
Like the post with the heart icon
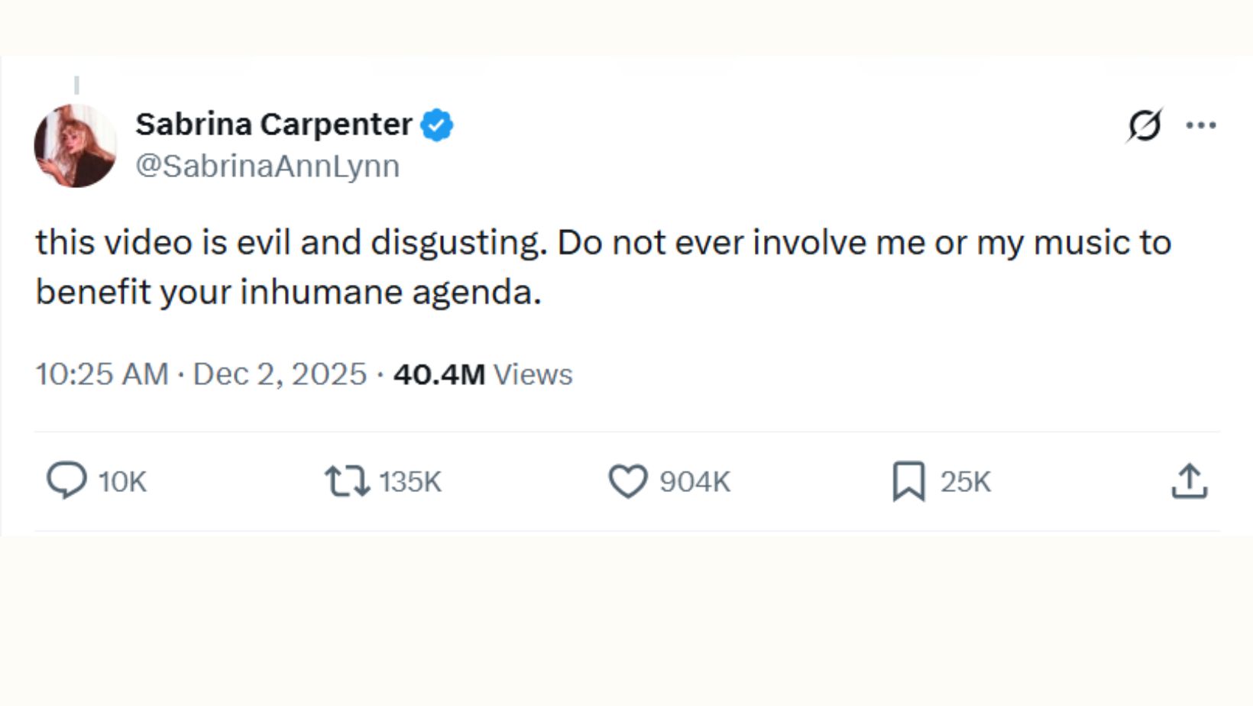[x=628, y=482]
